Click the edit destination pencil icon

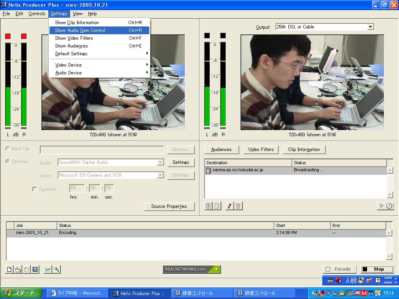click(x=230, y=206)
